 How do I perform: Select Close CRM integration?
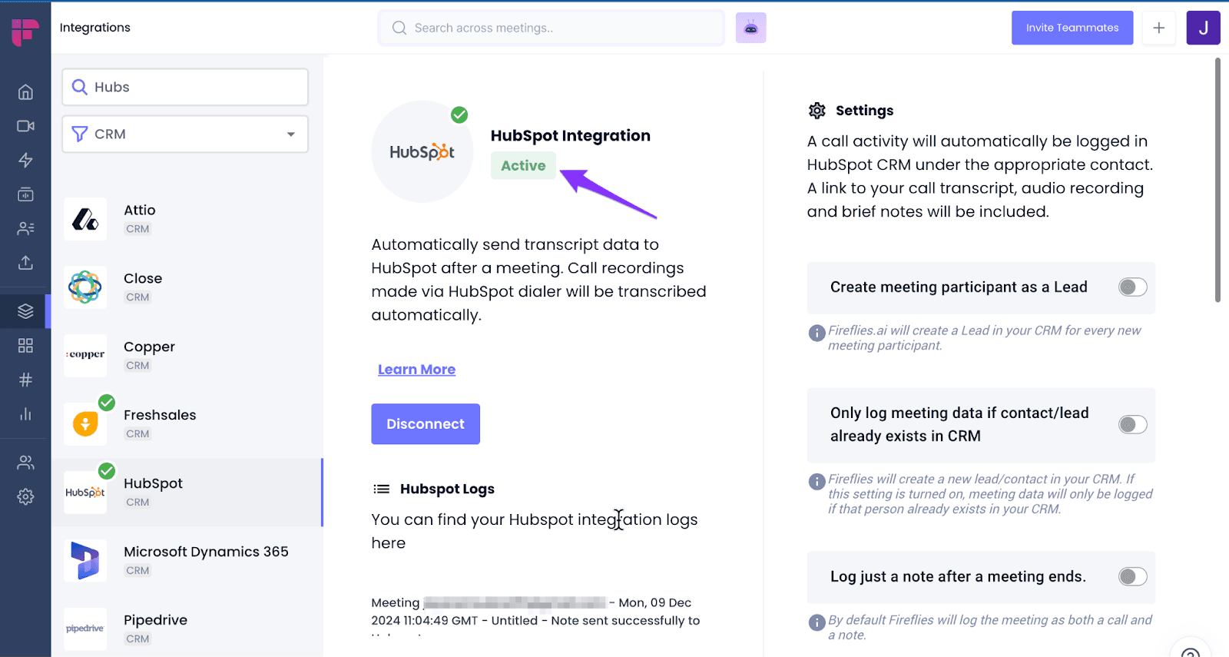(x=187, y=287)
